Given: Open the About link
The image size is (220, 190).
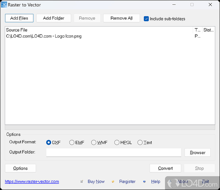Looking at the screenshot, I should coord(182,181).
